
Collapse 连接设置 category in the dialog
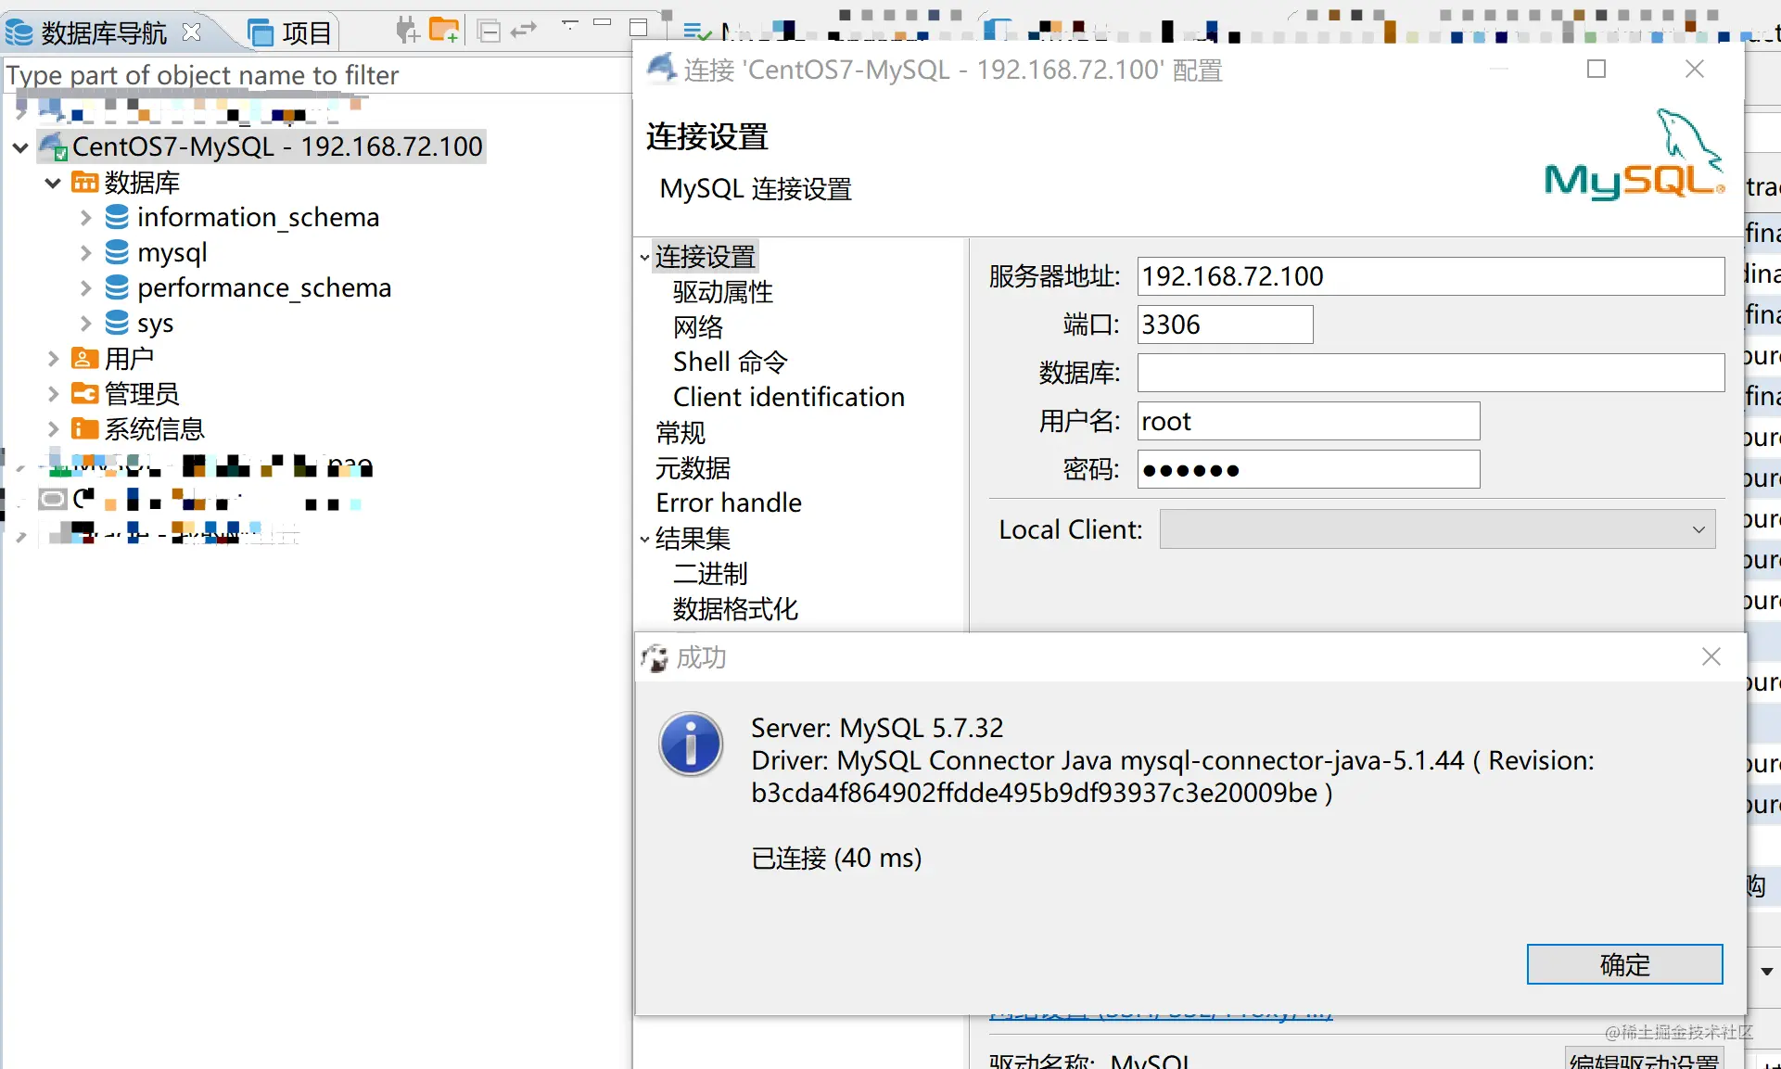click(644, 258)
